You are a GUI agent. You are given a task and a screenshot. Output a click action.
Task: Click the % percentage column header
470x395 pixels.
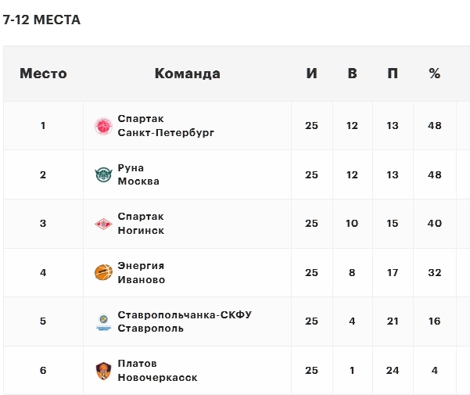click(x=435, y=74)
